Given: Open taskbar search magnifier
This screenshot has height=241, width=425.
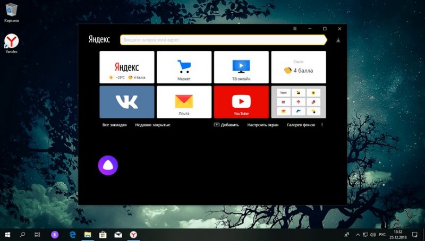Looking at the screenshot, I should click(x=23, y=235).
